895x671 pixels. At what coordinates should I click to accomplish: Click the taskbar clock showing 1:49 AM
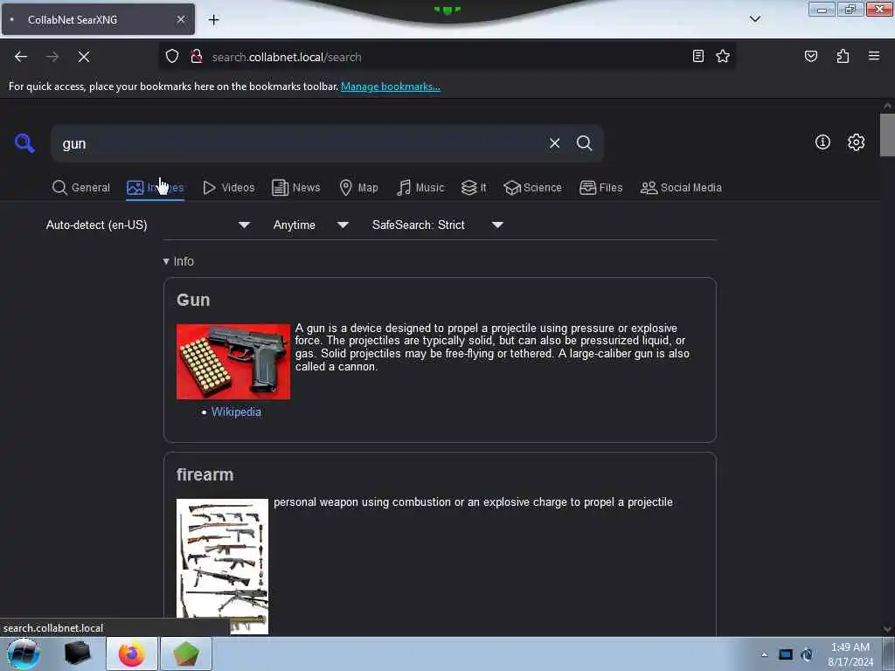850,654
